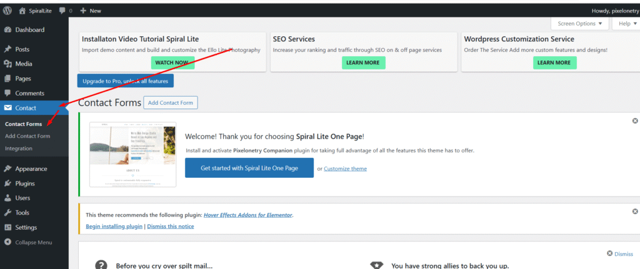Select the Contact Forms submenu item
This screenshot has height=269, width=640.
click(x=23, y=124)
